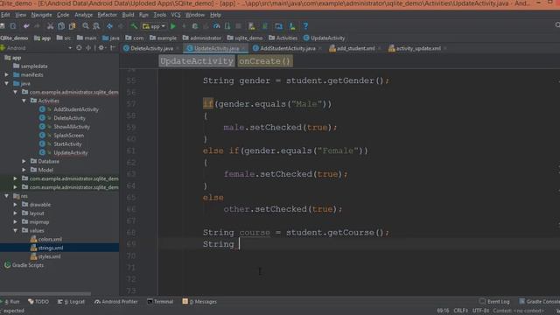Click the Sync project icon in toolbar
Screen dimensions: 560x315
tap(265, 26)
